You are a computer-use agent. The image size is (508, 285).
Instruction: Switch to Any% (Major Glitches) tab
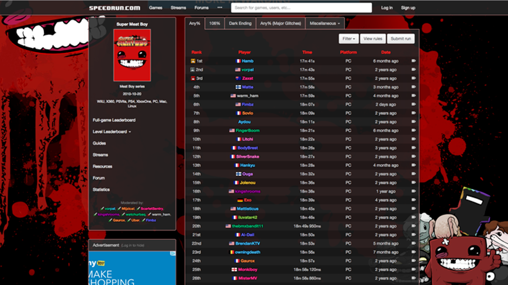click(x=281, y=24)
